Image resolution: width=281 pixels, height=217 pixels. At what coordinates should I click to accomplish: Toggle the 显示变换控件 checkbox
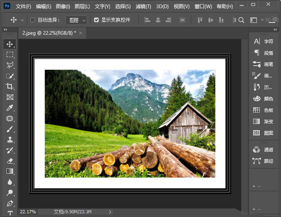click(96, 20)
